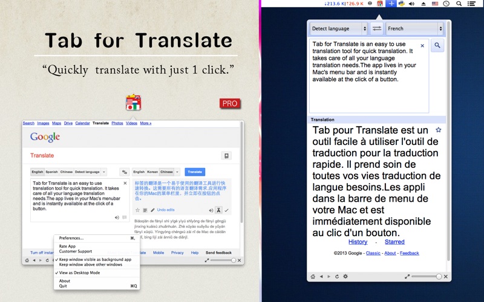Open the French target language dropdown
The image size is (484, 302).
pyautogui.click(x=415, y=28)
